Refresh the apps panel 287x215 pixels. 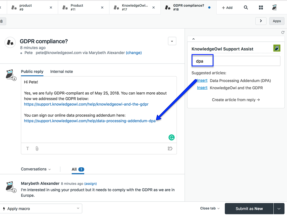click(283, 33)
